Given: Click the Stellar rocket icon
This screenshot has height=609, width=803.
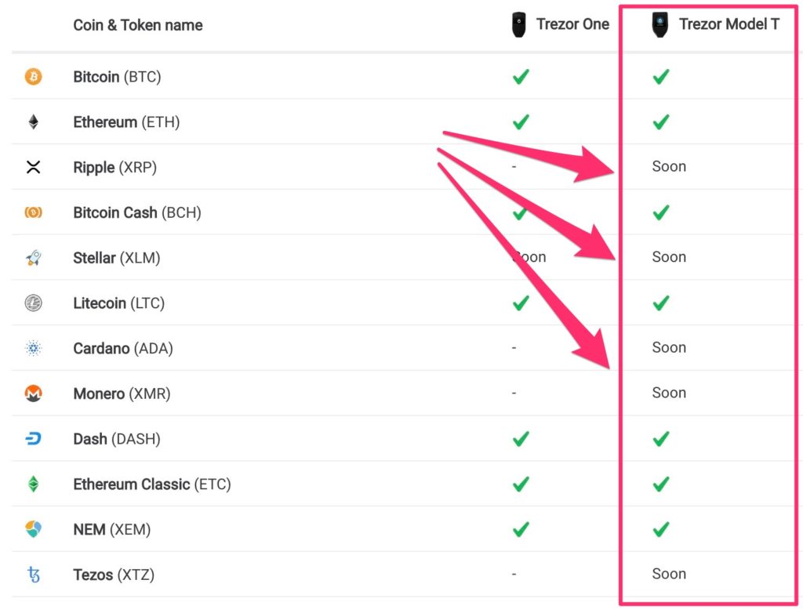Looking at the screenshot, I should click(x=33, y=258).
